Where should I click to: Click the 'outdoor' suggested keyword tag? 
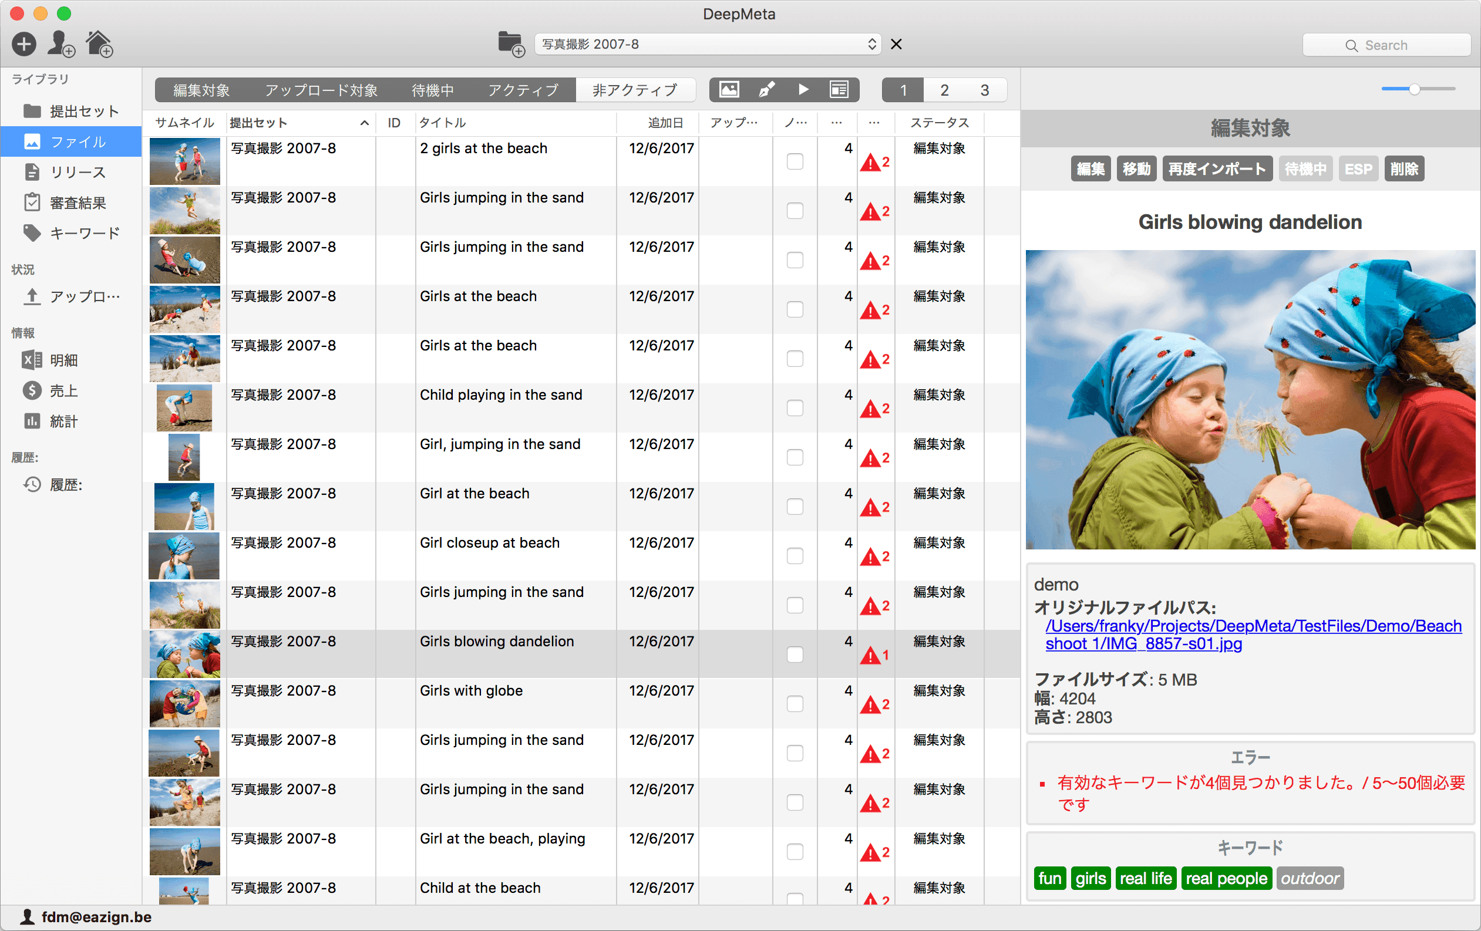[x=1310, y=878]
